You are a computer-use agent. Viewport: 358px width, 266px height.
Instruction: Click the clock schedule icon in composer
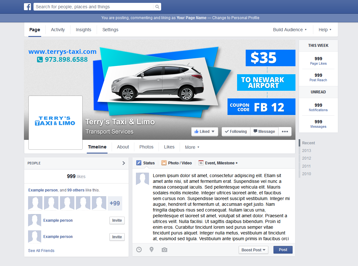click(x=139, y=249)
